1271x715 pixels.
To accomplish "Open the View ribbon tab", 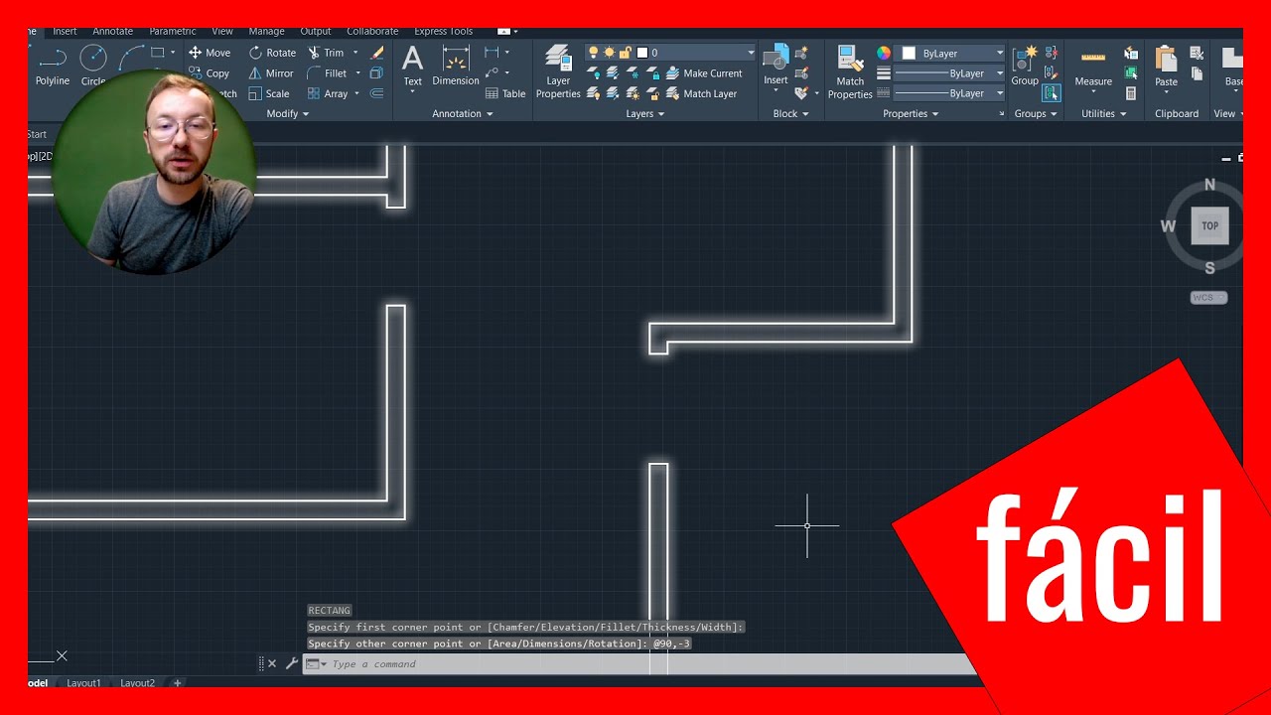I will 222,32.
